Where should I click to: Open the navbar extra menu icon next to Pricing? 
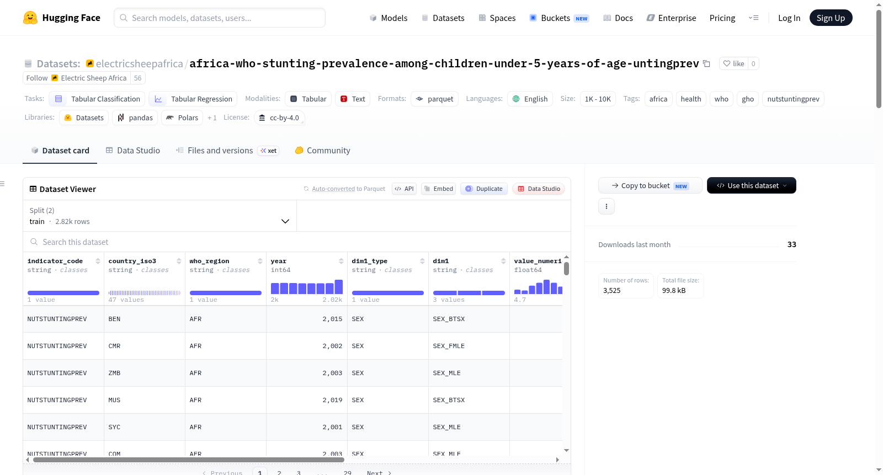coord(753,18)
